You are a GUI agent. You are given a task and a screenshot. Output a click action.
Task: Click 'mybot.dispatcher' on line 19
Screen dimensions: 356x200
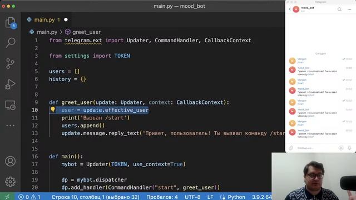(x=102, y=180)
